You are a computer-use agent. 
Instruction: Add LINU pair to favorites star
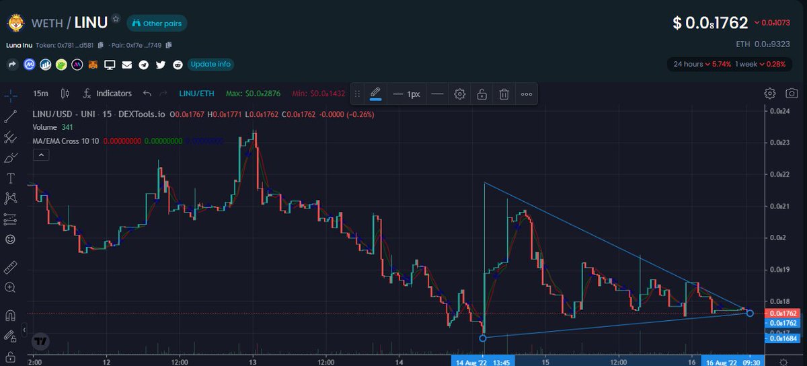pyautogui.click(x=116, y=18)
